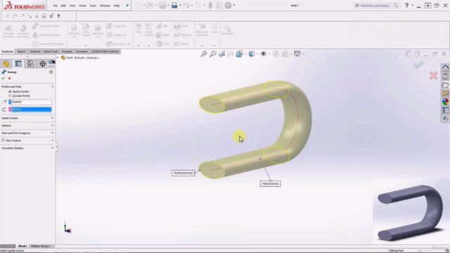The image size is (450, 253).
Task: Click the Lofted Cut button
Action: point(116,35)
